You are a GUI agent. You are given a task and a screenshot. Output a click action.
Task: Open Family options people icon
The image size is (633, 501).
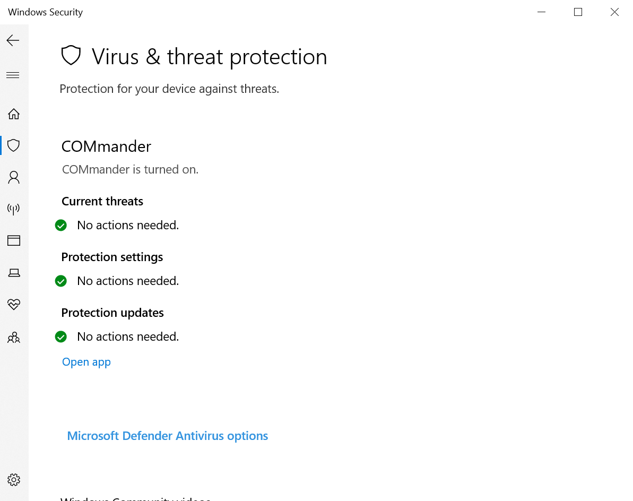click(14, 338)
